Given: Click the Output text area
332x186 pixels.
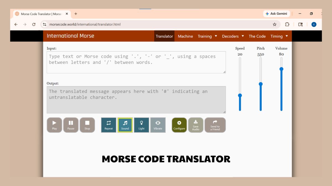Looking at the screenshot, I should 136,100.
